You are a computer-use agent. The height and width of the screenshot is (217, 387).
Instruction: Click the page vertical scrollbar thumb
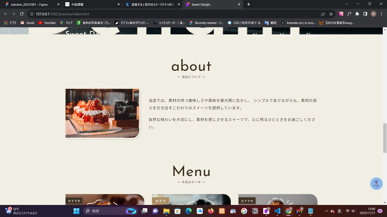[x=385, y=138]
